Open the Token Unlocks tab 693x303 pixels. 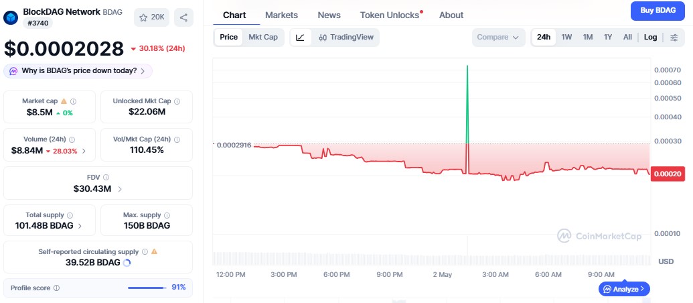coord(390,15)
